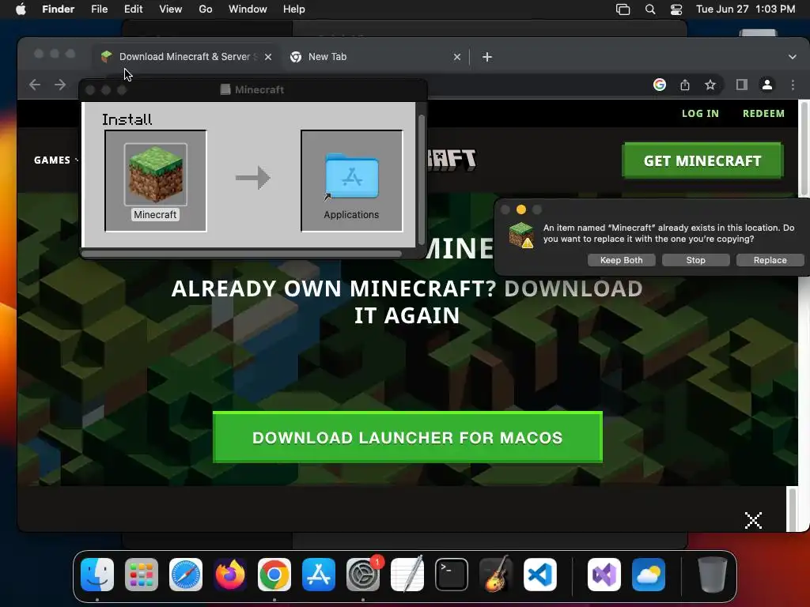810x607 pixels.
Task: Open Chrome three-dot menu
Action: [793, 85]
